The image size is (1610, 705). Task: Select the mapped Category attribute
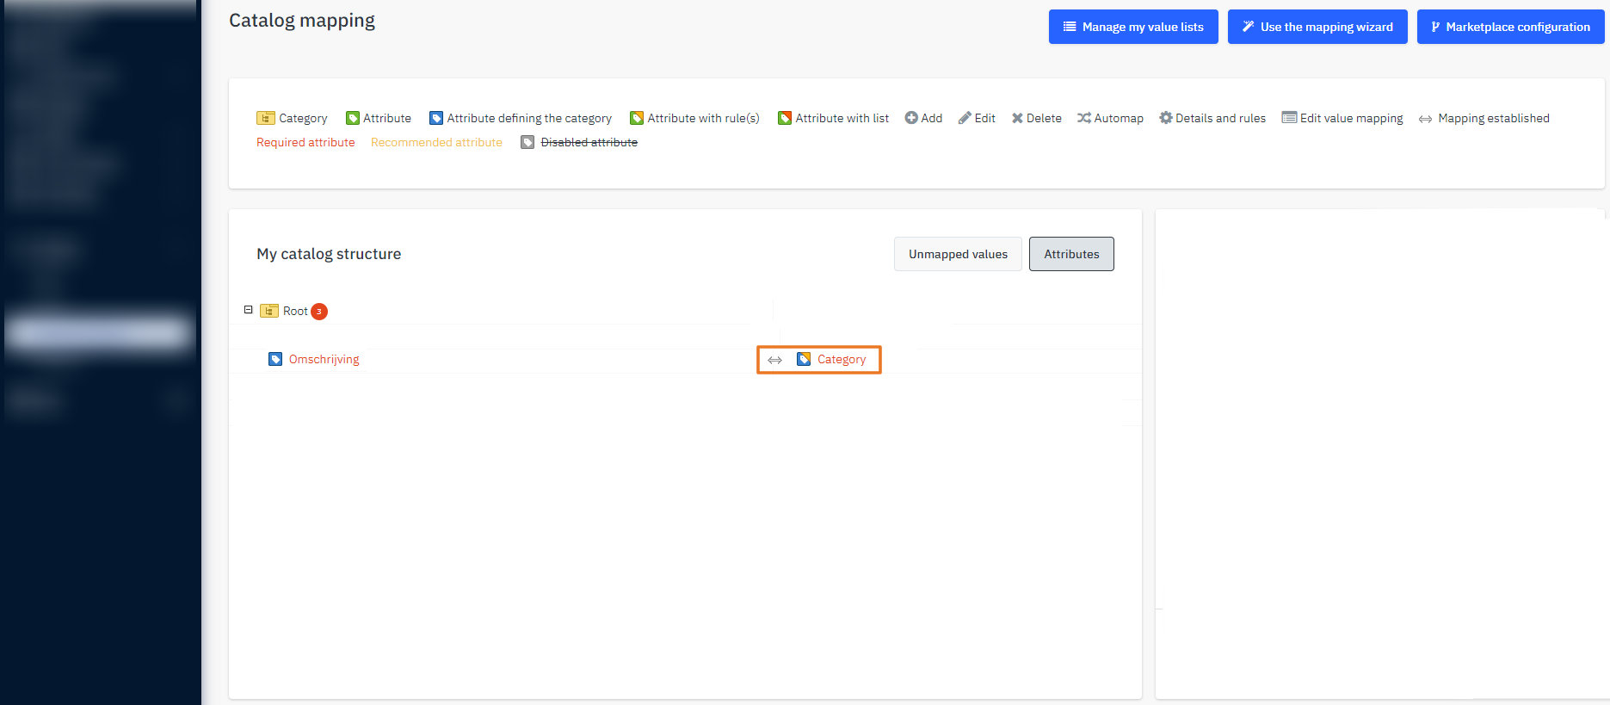tap(842, 359)
